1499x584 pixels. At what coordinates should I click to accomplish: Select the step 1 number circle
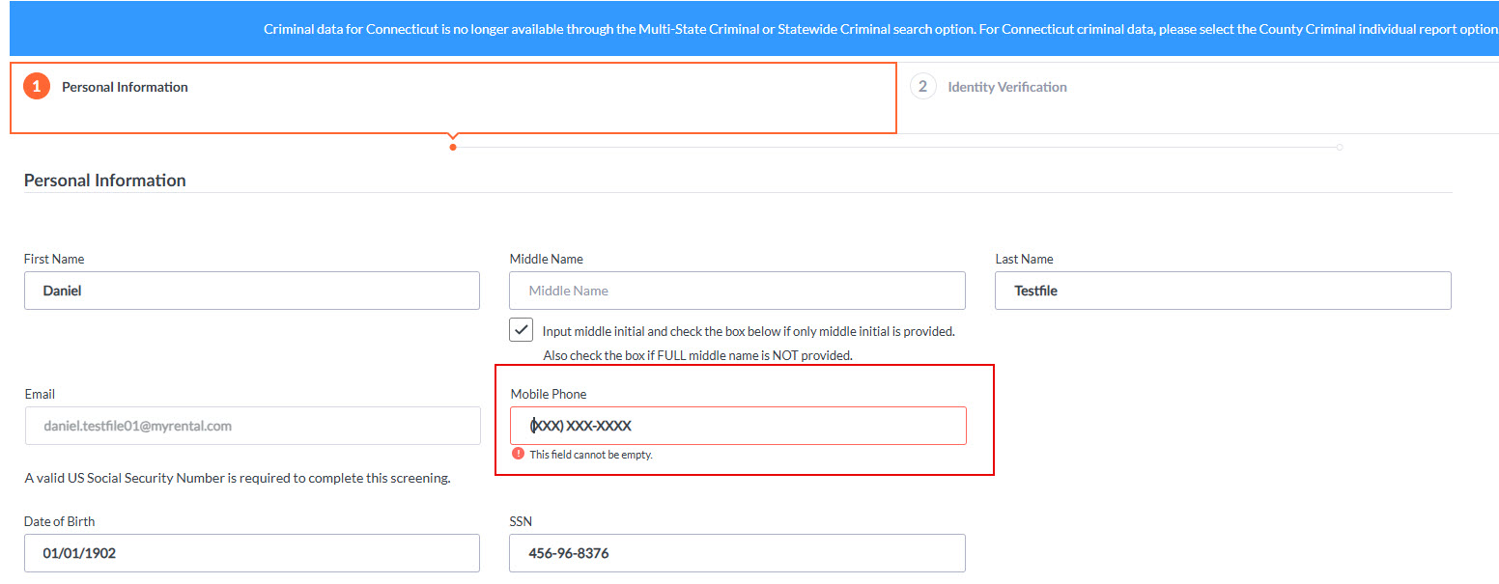(37, 87)
